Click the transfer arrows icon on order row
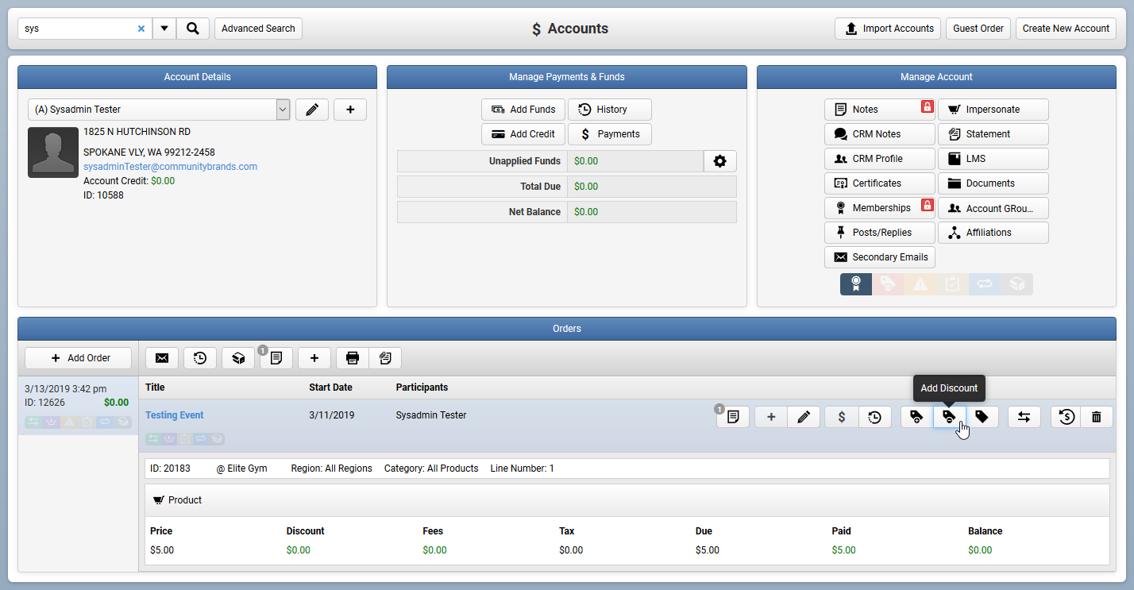Screen dimensions: 1134x590 click(x=1024, y=417)
